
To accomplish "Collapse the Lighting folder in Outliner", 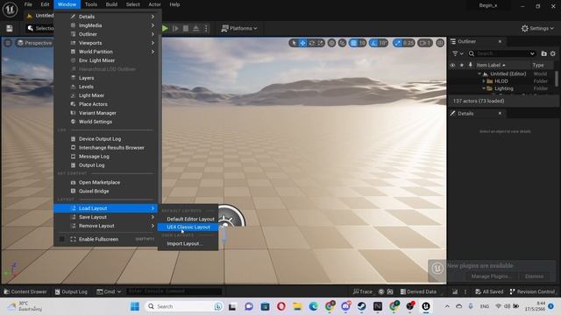I will point(484,88).
